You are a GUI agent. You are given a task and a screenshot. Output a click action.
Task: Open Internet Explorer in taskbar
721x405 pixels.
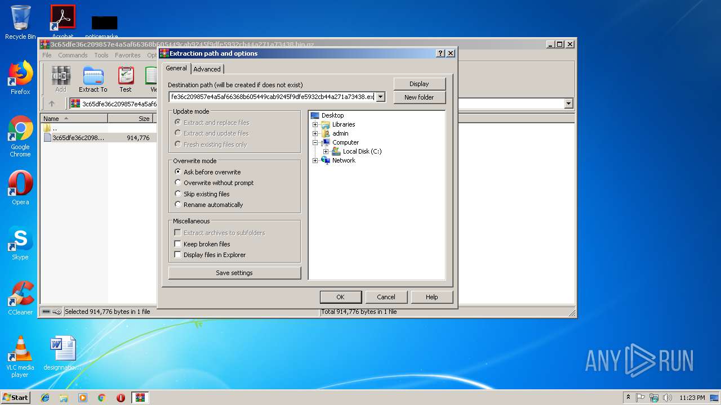click(45, 398)
